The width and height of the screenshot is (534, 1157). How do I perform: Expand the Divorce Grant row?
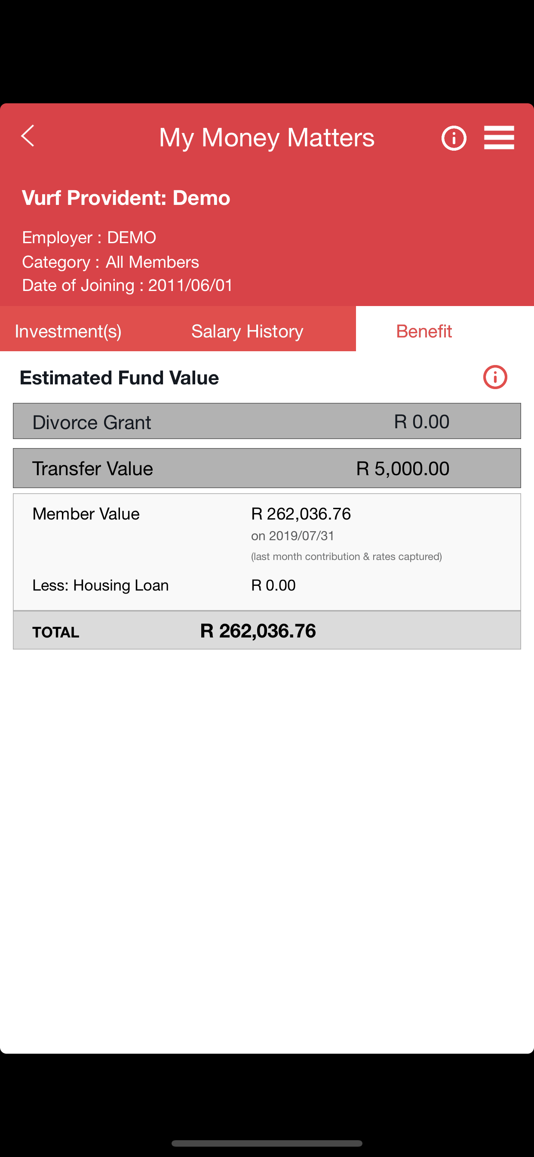267,421
